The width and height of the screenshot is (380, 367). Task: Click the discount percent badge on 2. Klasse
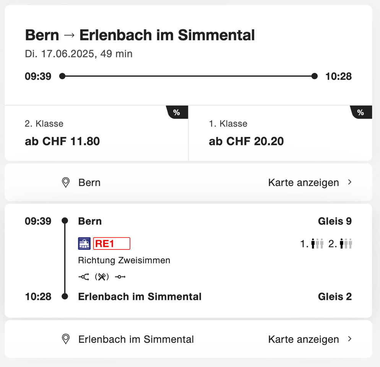[177, 112]
